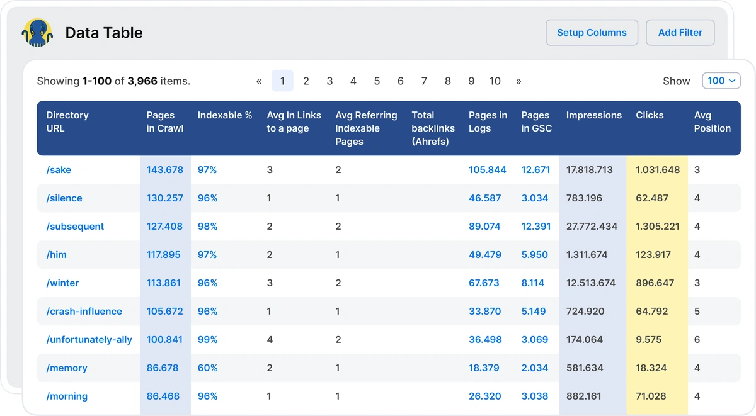The image size is (756, 416).
Task: Click 60% indexable value for /memory
Action: 207,368
